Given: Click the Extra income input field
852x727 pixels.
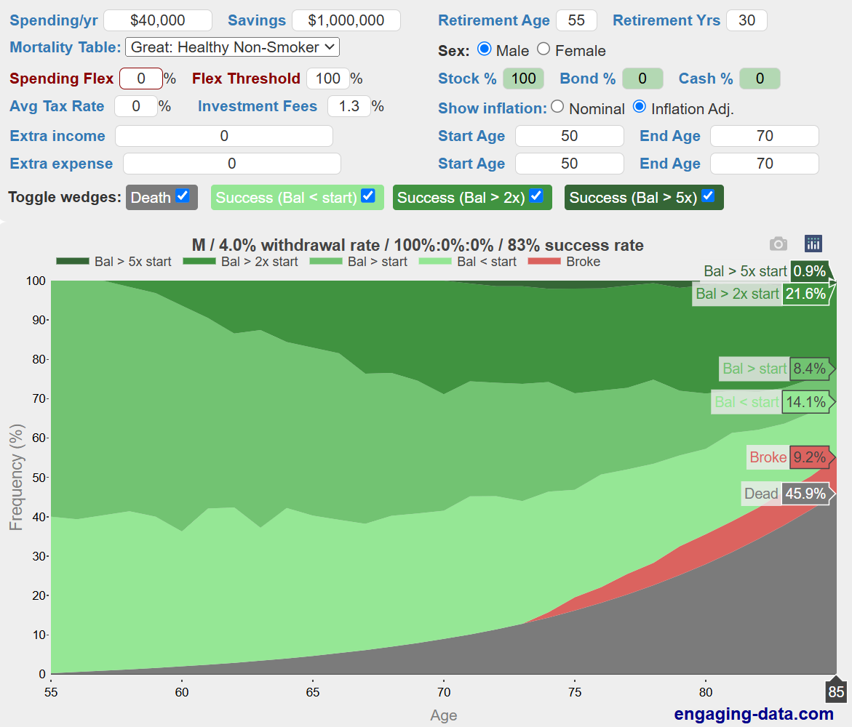Looking at the screenshot, I should coord(223,136).
